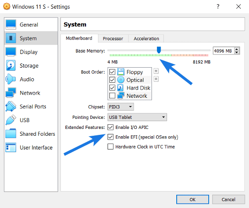Uncheck Hard Disk in boot order
Image resolution: width=249 pixels, height=208 pixels.
(x=112, y=88)
